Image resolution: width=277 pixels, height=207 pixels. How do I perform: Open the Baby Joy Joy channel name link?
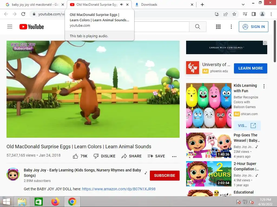tap(82, 173)
